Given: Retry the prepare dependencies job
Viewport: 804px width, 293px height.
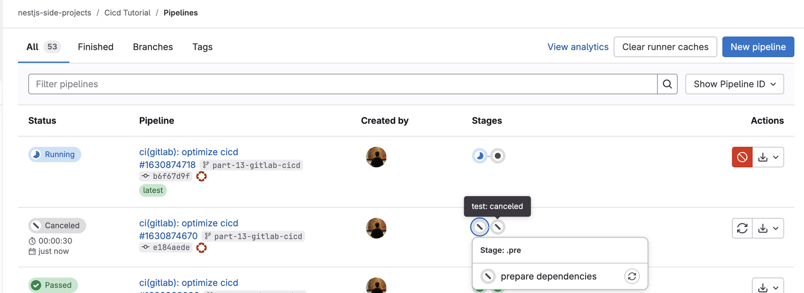Looking at the screenshot, I should pyautogui.click(x=632, y=276).
